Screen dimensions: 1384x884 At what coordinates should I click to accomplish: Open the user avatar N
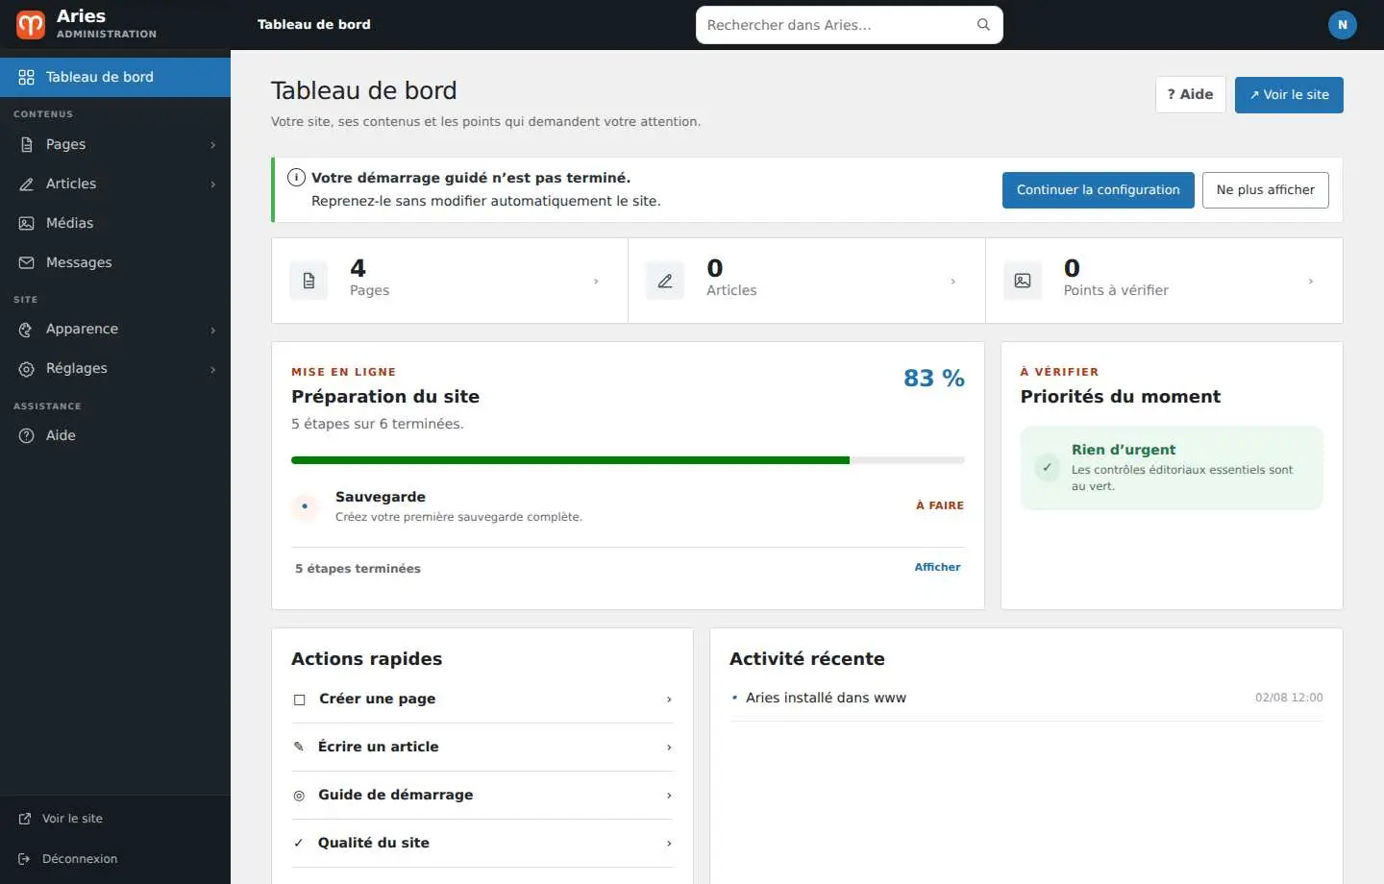pyautogui.click(x=1343, y=25)
